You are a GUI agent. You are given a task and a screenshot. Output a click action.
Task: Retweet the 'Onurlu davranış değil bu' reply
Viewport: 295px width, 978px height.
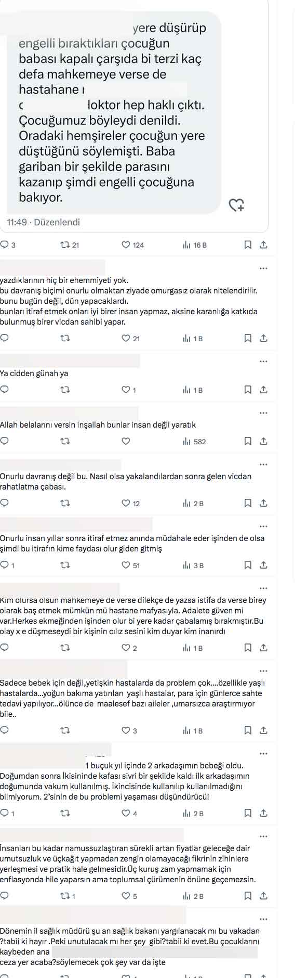point(65,504)
